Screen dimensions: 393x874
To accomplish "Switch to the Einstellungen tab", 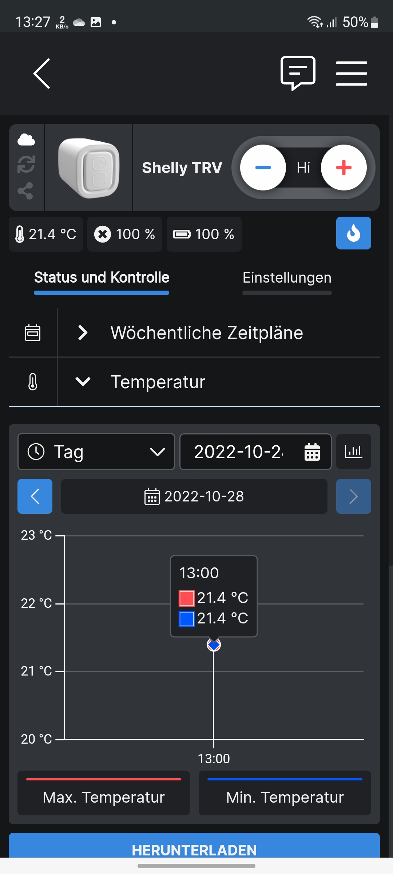I will [287, 278].
